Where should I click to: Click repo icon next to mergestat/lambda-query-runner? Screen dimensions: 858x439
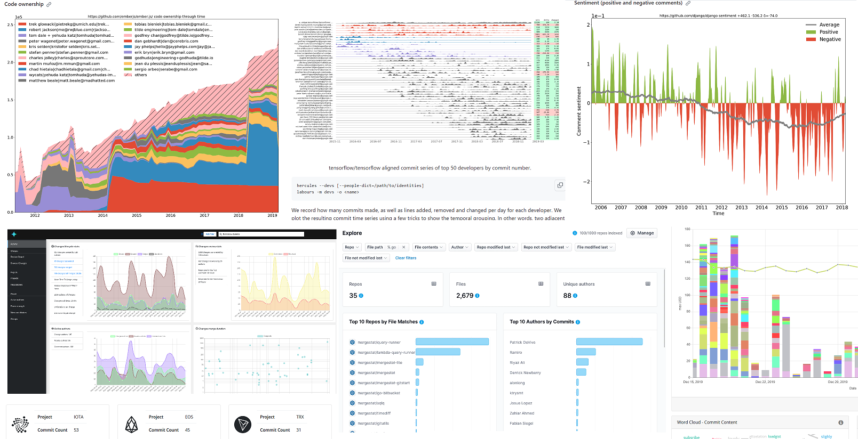coord(352,353)
